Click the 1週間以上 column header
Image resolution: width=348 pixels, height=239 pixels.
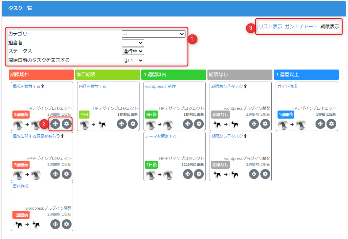click(306, 75)
